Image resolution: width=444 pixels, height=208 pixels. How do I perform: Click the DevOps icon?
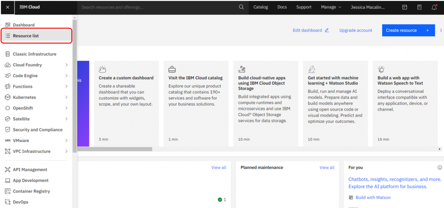[x=8, y=202]
